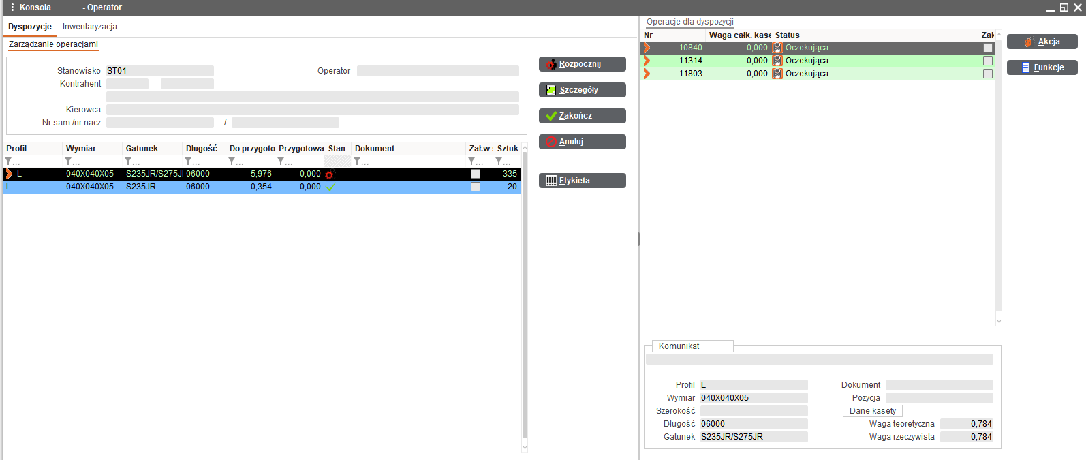
Task: Select the Dyspozycje tab
Action: pos(30,27)
